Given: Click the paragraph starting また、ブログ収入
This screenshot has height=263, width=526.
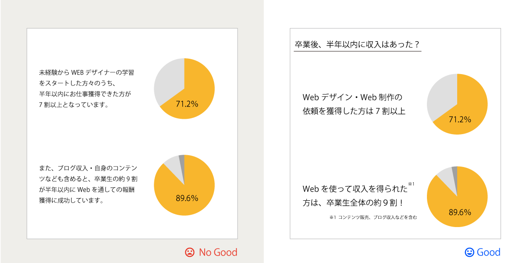Looking at the screenshot, I should click(88, 184).
